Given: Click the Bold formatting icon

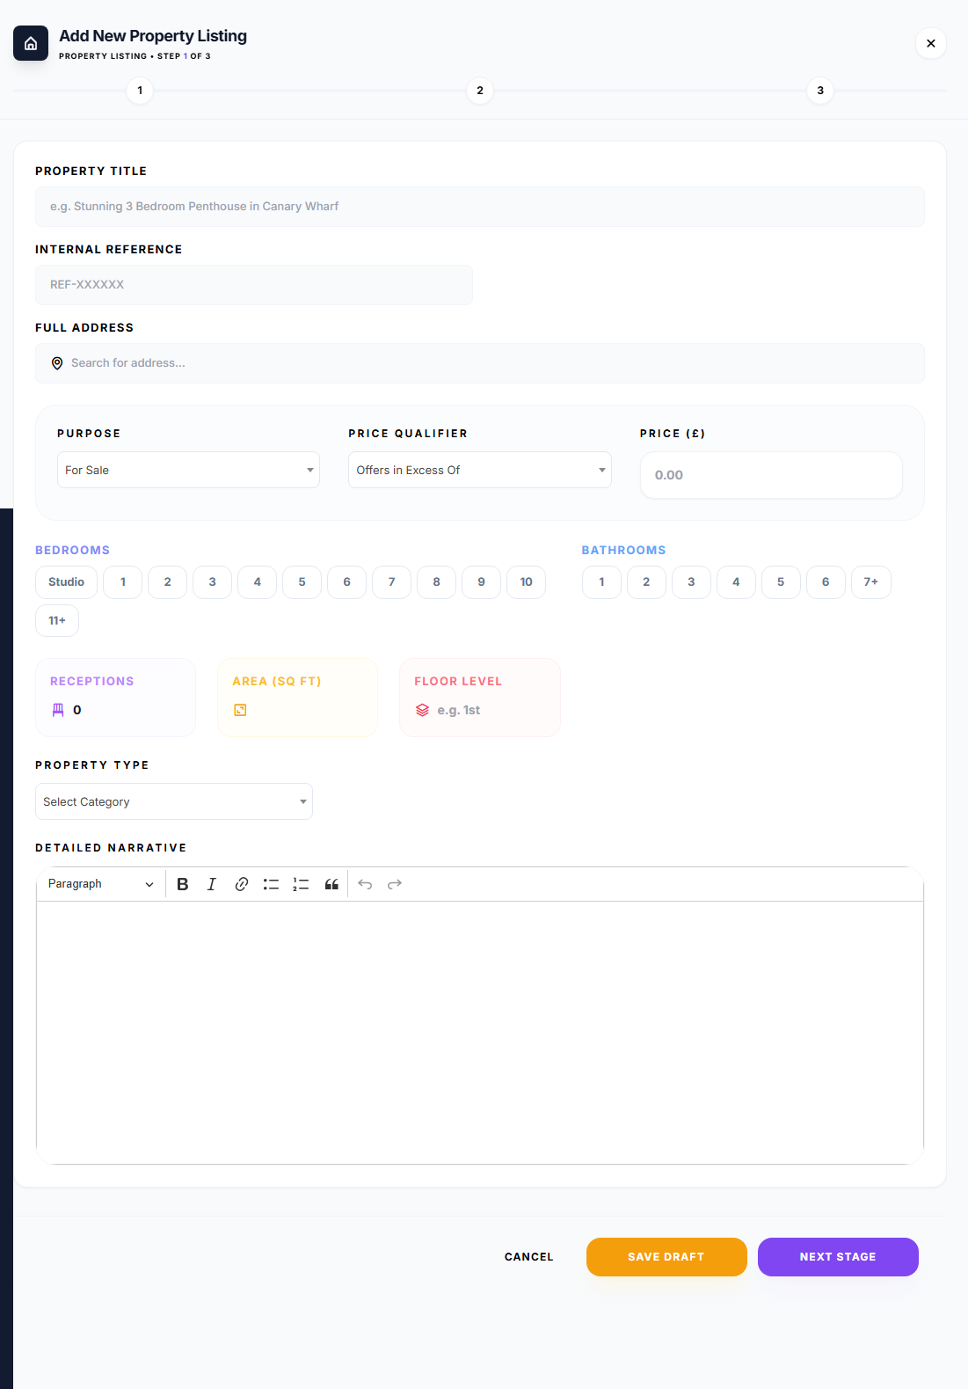Looking at the screenshot, I should (183, 884).
